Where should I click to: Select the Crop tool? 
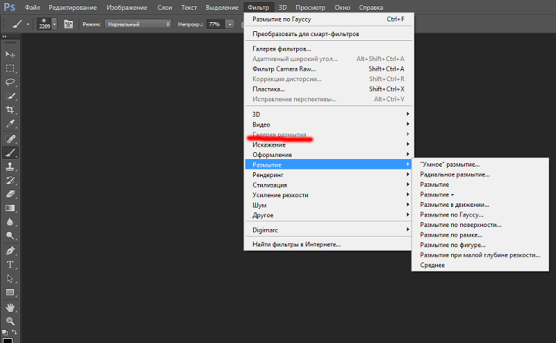[10, 110]
